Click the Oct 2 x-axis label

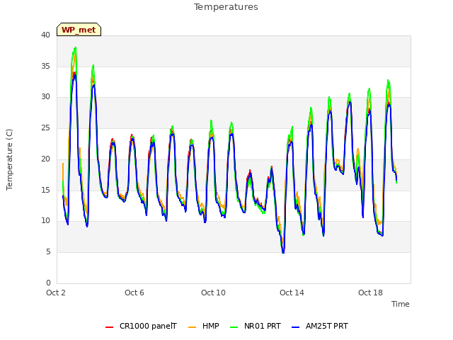56,293
